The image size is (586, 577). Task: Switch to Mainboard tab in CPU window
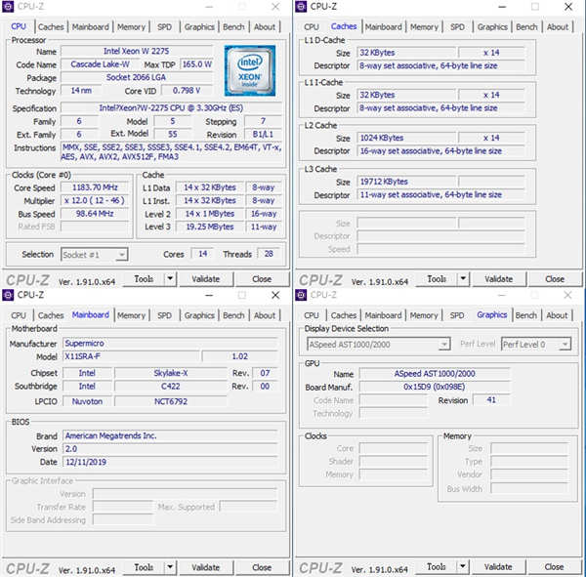91,27
